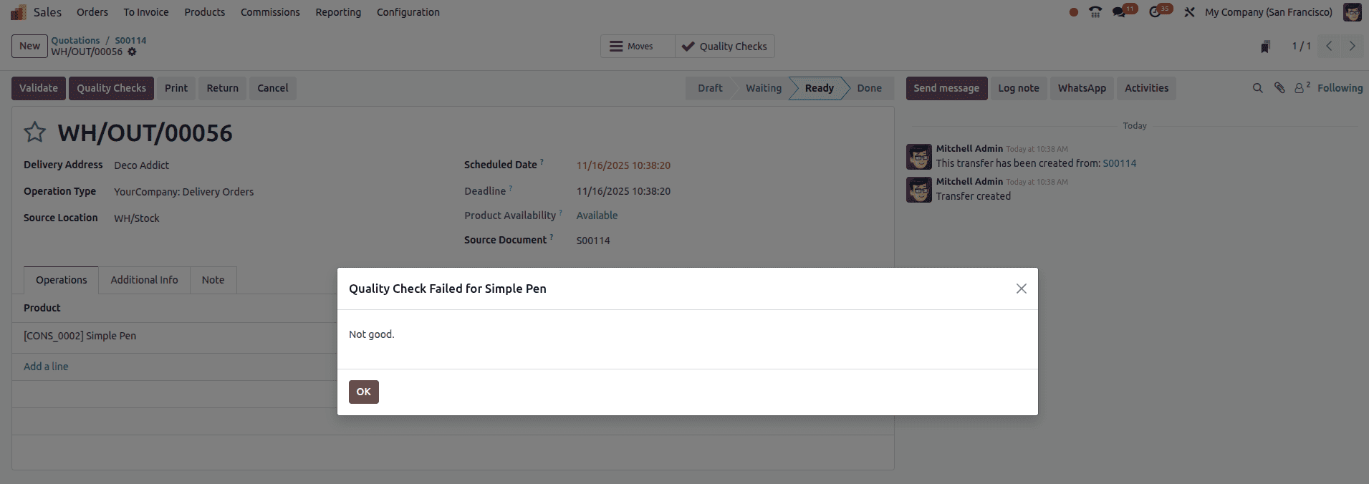Edit the Scheduled Date field
The height and width of the screenshot is (484, 1369).
623,165
